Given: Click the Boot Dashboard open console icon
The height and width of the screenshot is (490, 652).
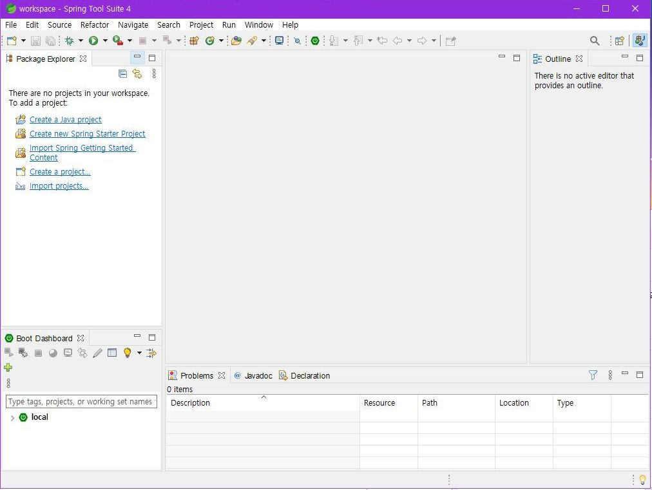Looking at the screenshot, I should tap(68, 353).
